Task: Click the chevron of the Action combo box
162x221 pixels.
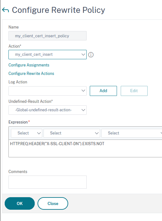Action: click(x=83, y=55)
